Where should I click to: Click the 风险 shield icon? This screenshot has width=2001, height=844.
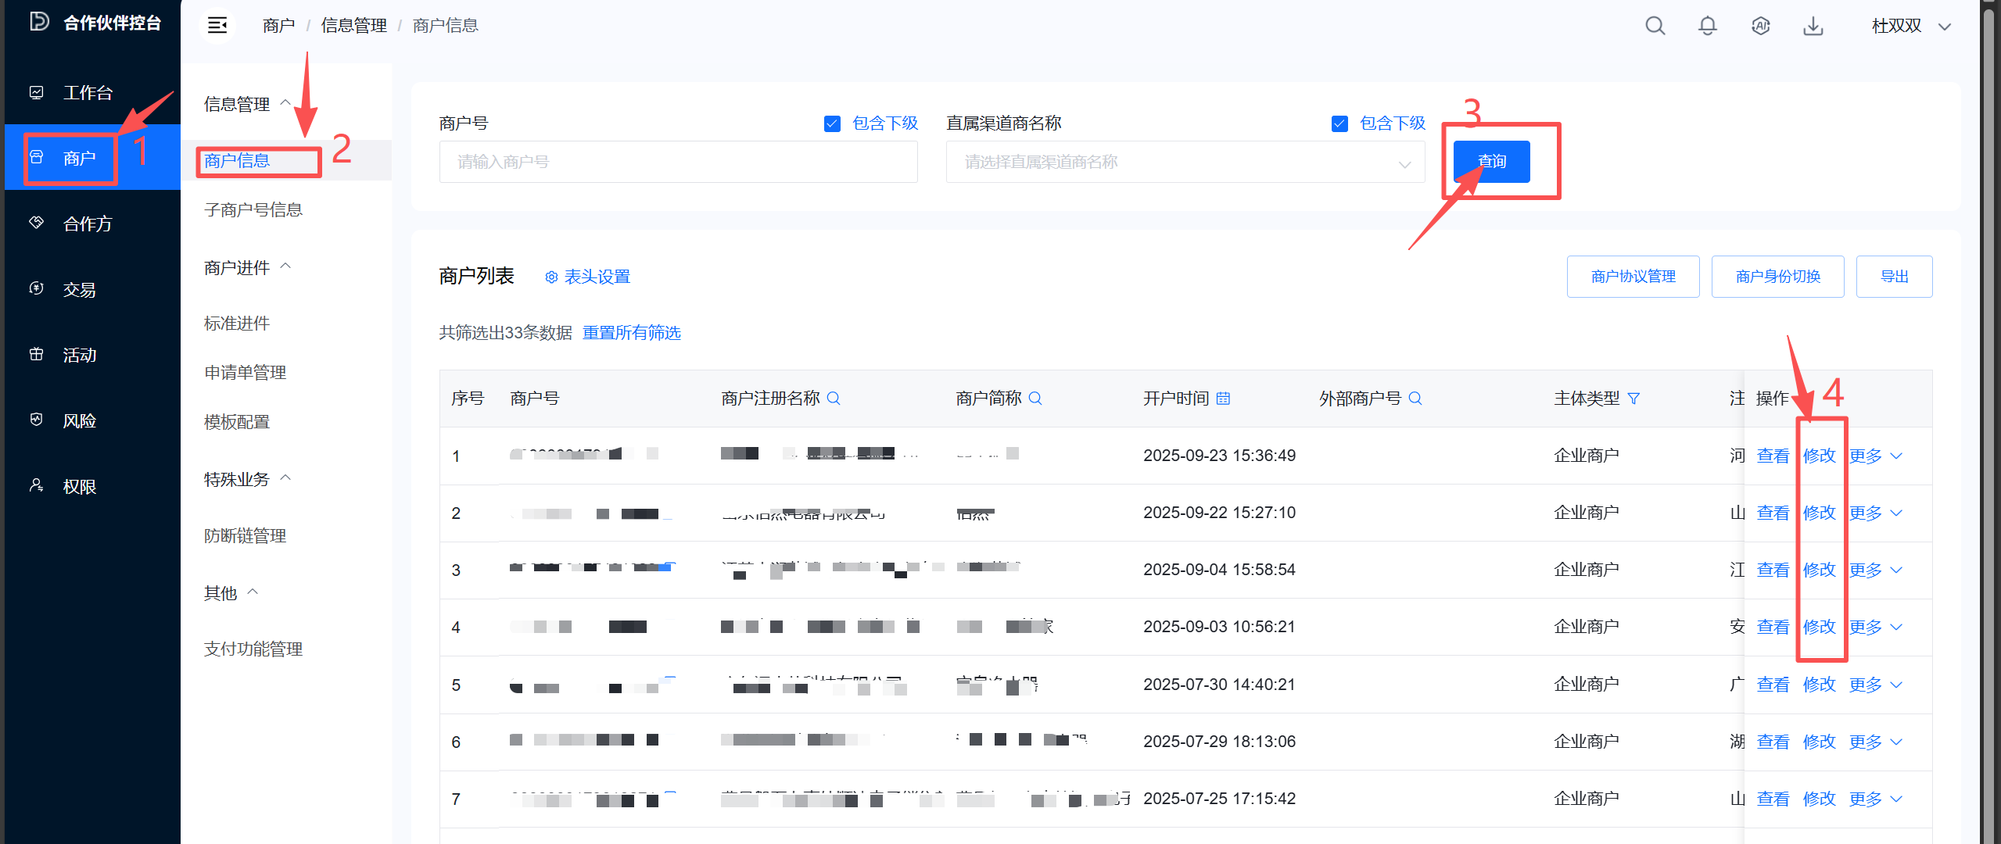[x=36, y=420]
